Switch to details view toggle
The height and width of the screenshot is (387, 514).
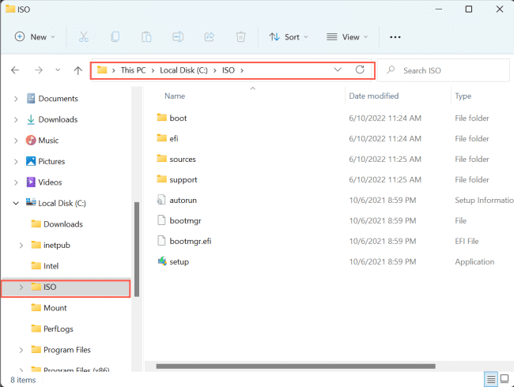492,379
